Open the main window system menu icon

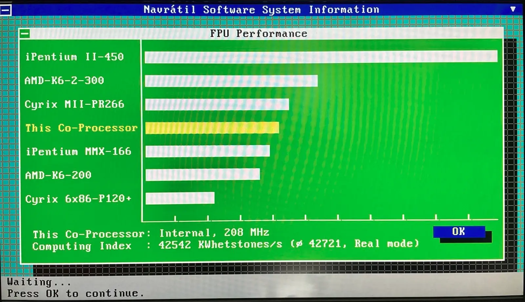pos(6,10)
